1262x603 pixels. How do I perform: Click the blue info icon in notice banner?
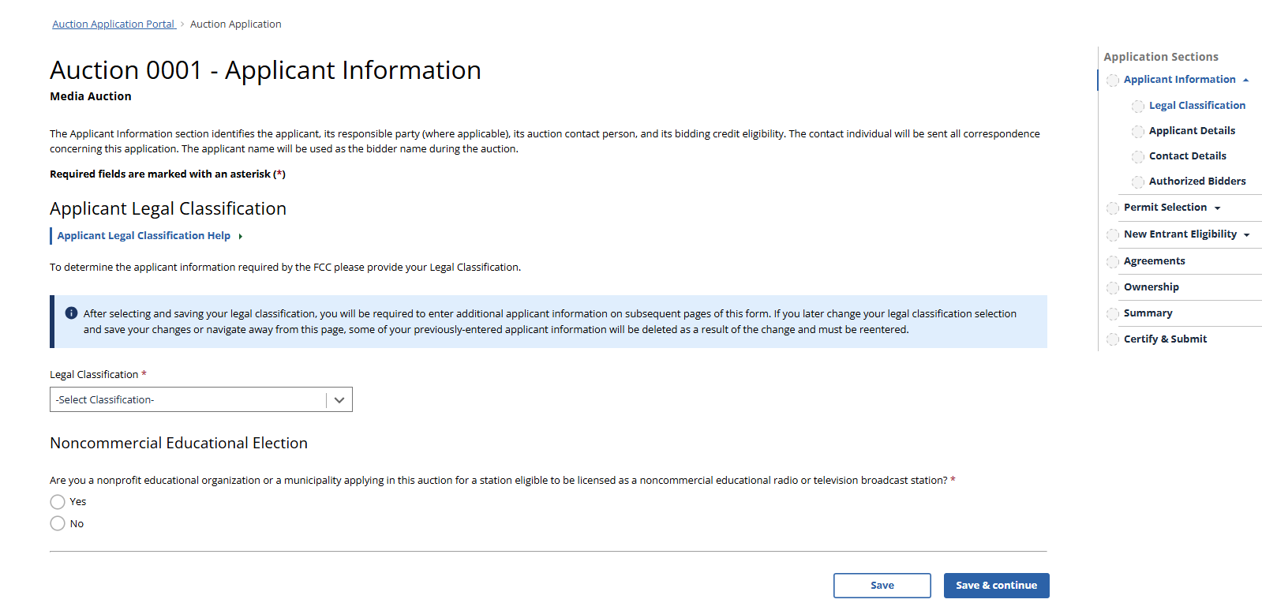[71, 313]
